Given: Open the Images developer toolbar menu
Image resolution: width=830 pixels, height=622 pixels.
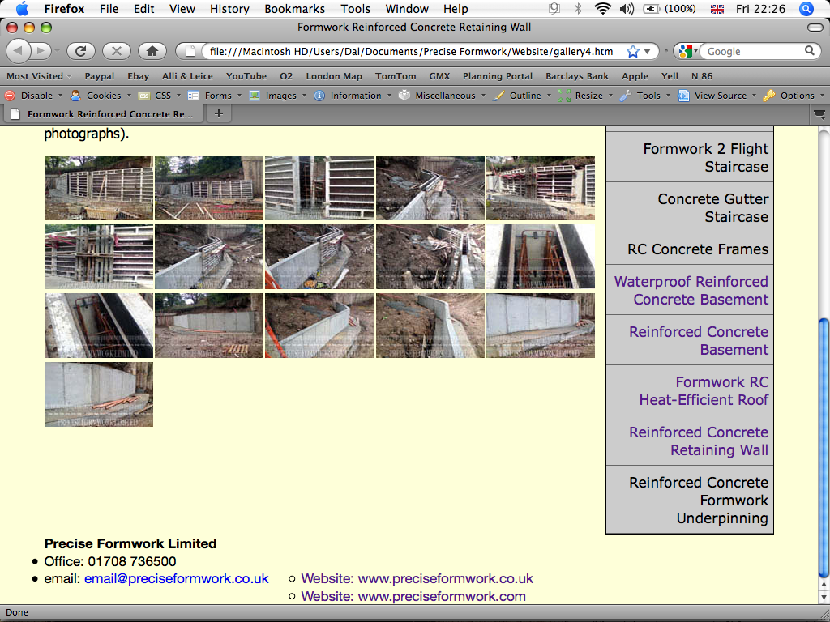Looking at the screenshot, I should 277,96.
